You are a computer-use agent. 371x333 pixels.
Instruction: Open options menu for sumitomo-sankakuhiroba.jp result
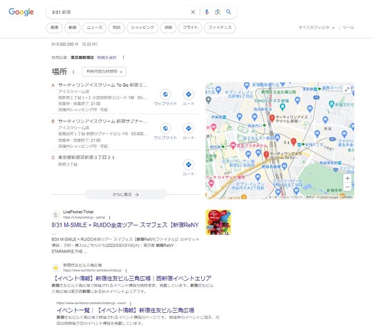(x=126, y=270)
